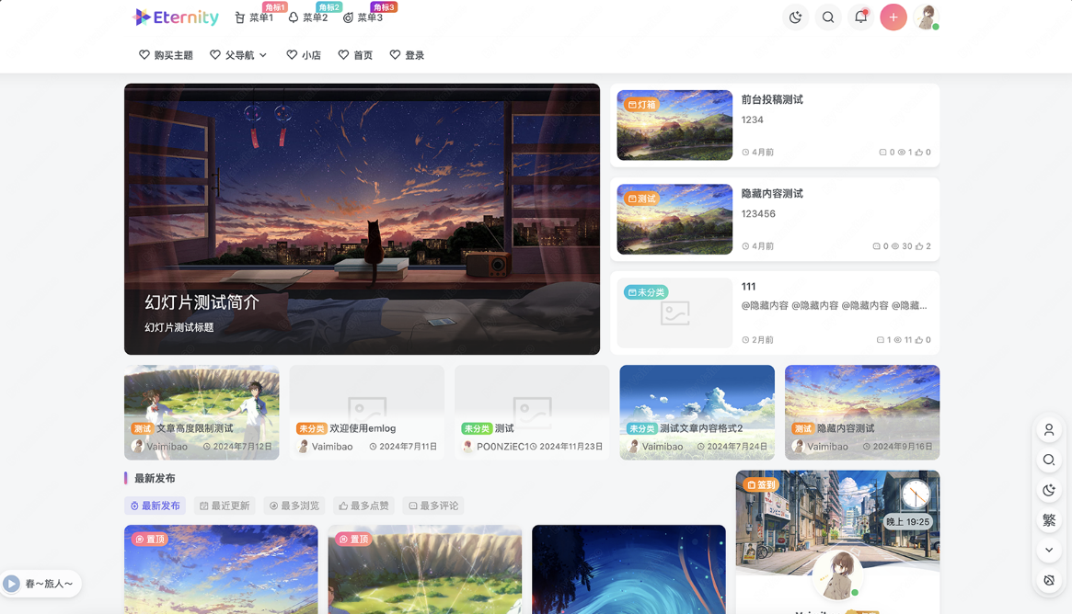Switch to the 最多浏览 sorting tab
Viewport: 1072px width, 614px height.
click(x=294, y=506)
